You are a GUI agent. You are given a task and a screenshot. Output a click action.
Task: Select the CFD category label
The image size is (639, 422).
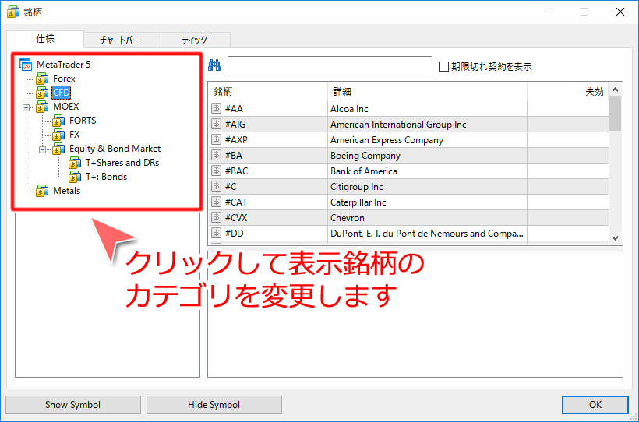click(62, 93)
